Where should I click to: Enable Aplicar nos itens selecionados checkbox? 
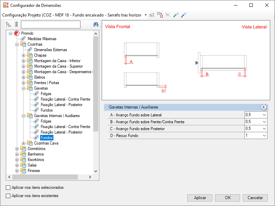(8, 187)
